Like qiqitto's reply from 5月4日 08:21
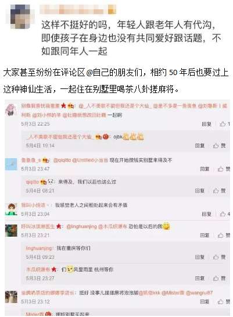The width and height of the screenshot is (233, 317). pos(220,190)
